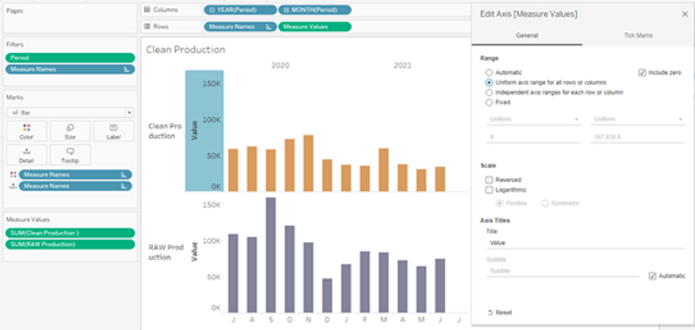Open the Tooltip marks card
The width and height of the screenshot is (695, 330).
[x=70, y=154]
